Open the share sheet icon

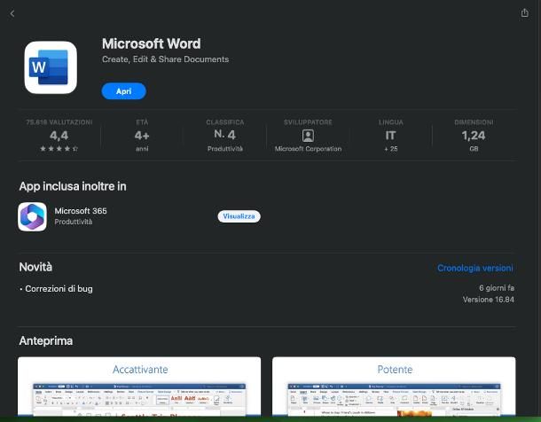tap(524, 12)
